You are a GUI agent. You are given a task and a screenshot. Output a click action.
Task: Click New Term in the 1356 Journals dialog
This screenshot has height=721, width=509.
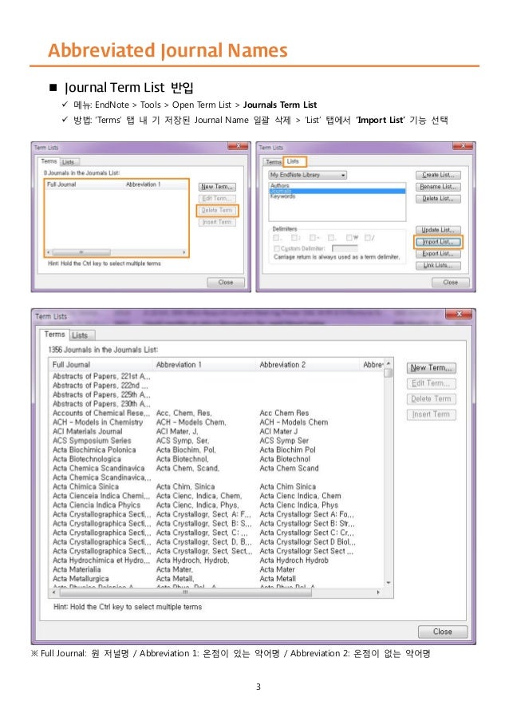[431, 368]
